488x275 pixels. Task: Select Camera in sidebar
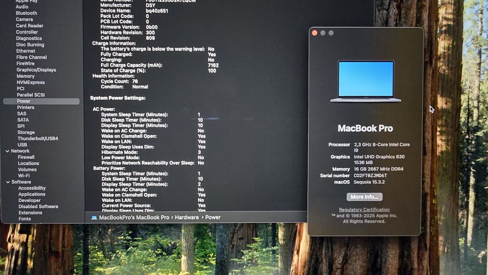tap(24, 20)
